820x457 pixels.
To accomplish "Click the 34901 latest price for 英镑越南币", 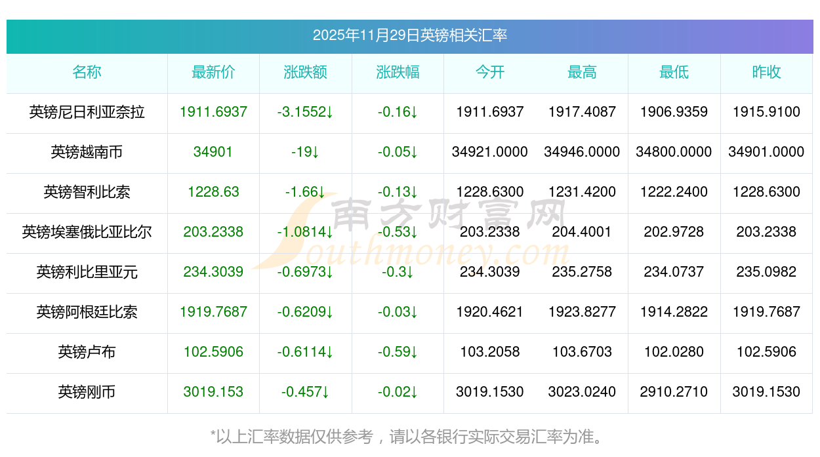I will point(213,152).
